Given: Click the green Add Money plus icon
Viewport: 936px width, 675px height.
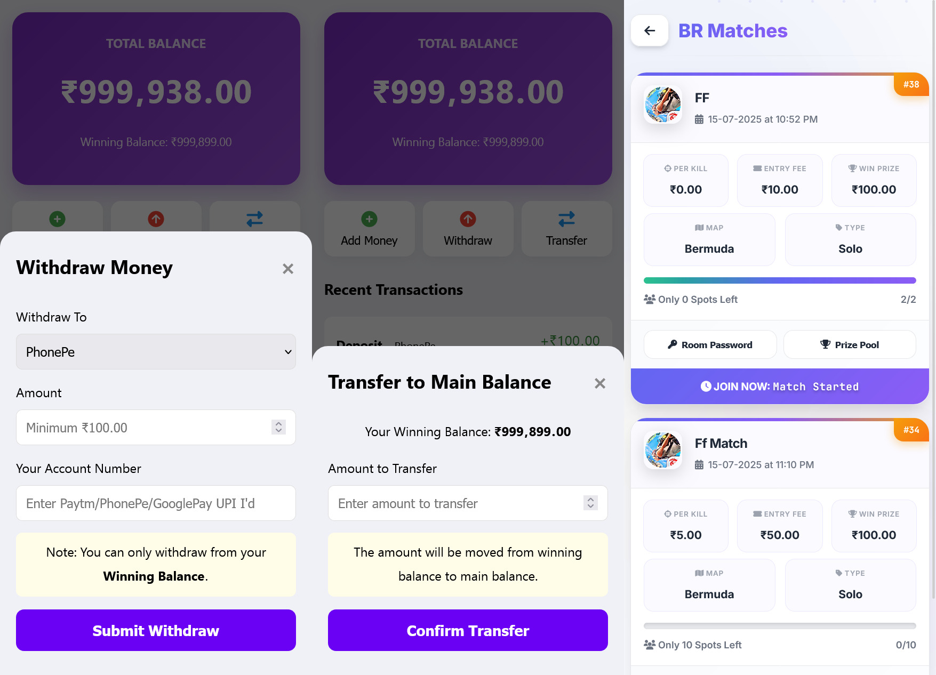Looking at the screenshot, I should point(369,219).
